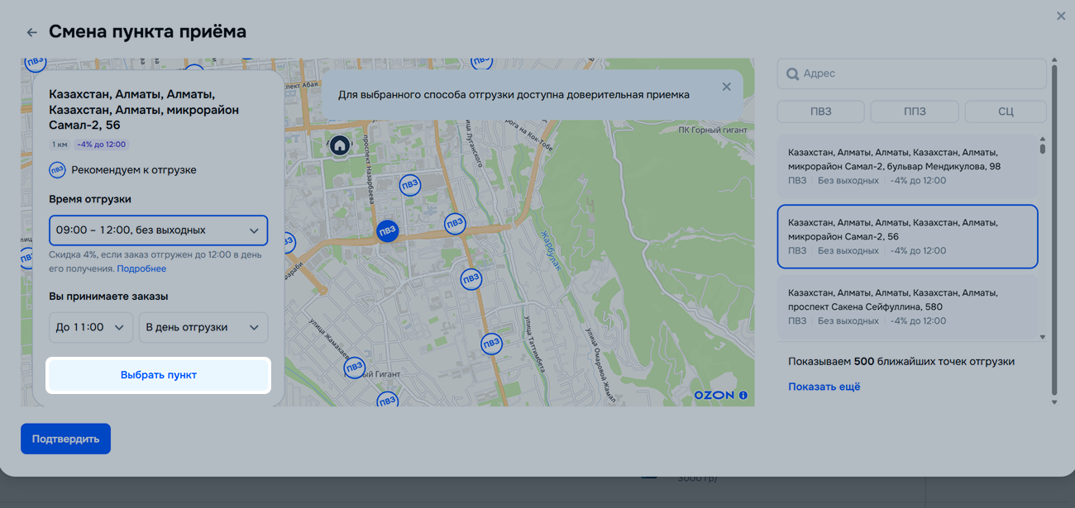This screenshot has height=508, width=1075.
Task: Click the back arrow beside Смена пункта приёма
Action: [32, 32]
